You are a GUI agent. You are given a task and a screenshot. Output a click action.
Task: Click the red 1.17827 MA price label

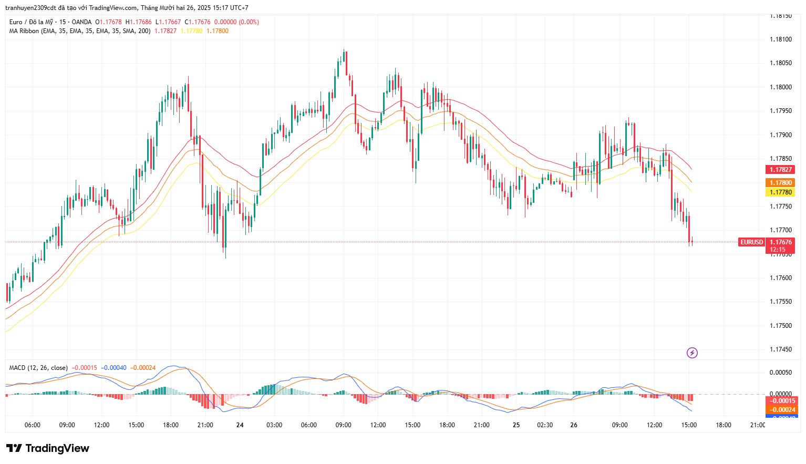780,170
